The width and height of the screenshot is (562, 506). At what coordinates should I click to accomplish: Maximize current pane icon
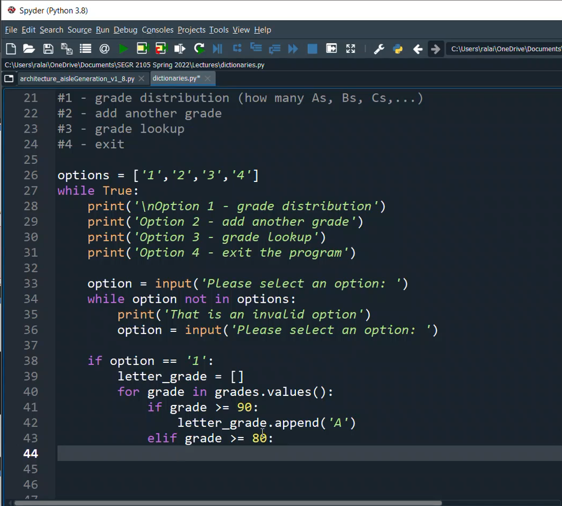[331, 49]
